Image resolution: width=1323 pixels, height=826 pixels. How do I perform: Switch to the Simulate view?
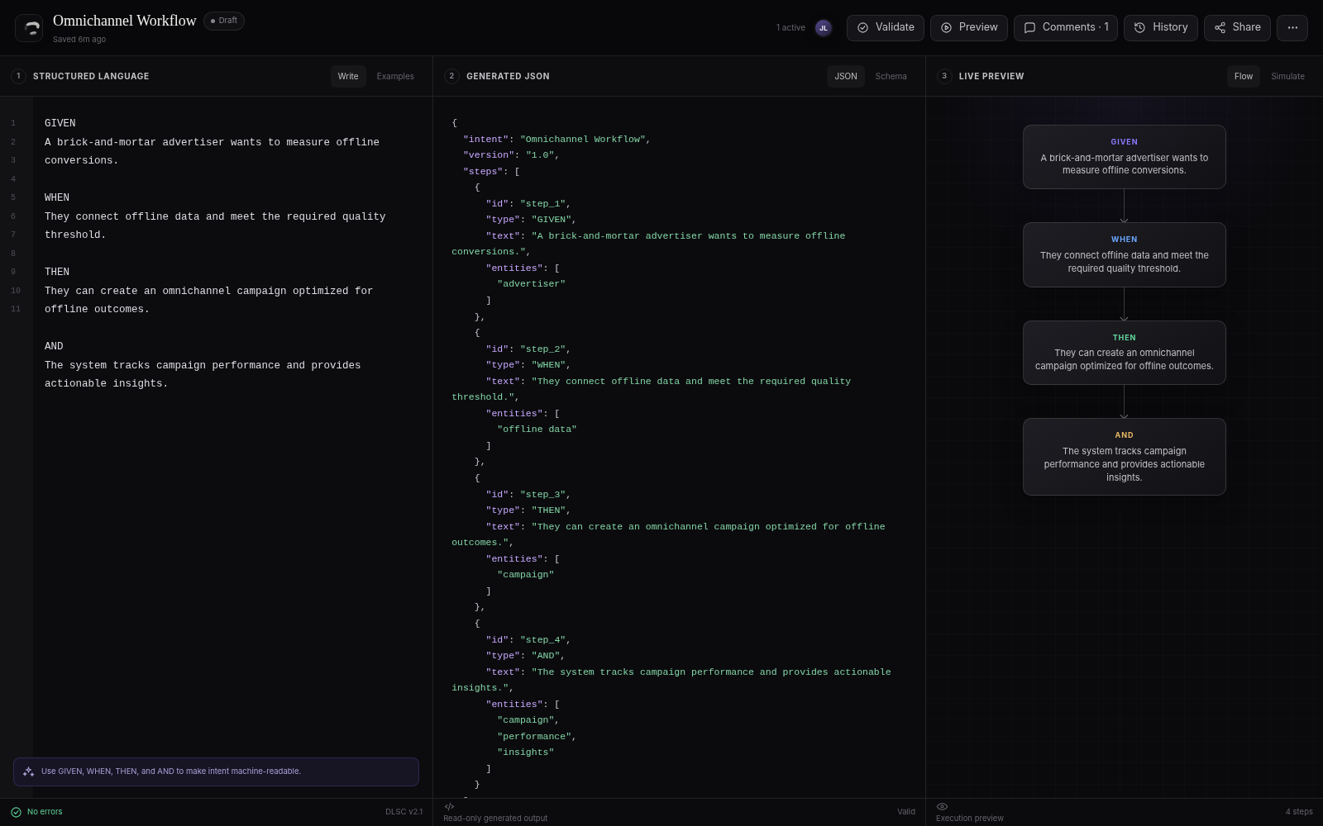1287,76
